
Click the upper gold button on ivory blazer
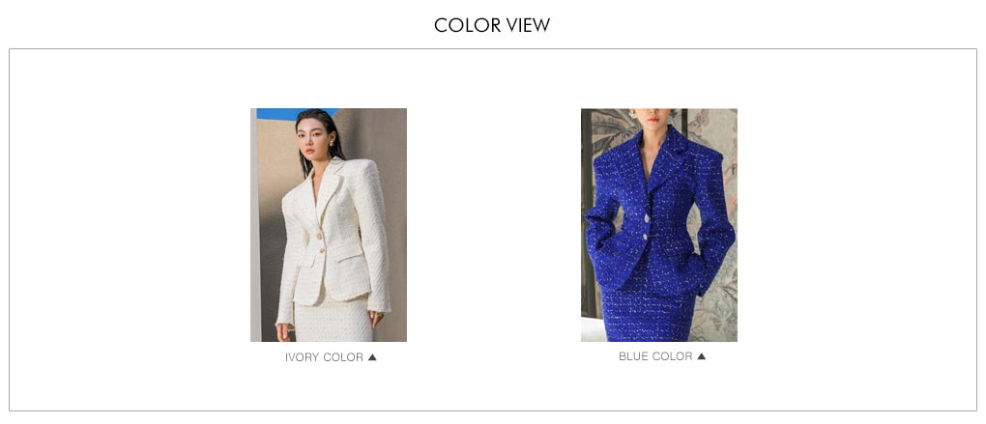[319, 237]
